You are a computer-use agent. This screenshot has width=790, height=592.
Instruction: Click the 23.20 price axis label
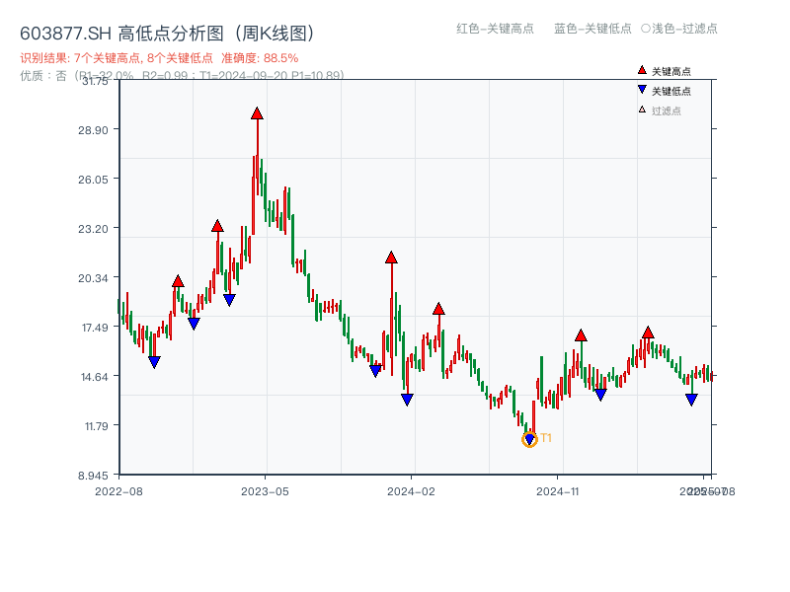(x=93, y=229)
